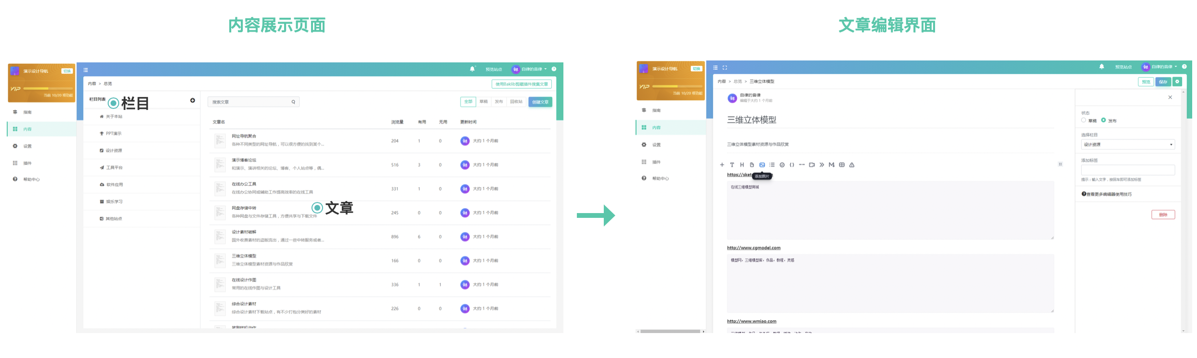This screenshot has width=1197, height=358.
Task: Click the add column plus icon beside 栏目列表
Action: coord(193,100)
